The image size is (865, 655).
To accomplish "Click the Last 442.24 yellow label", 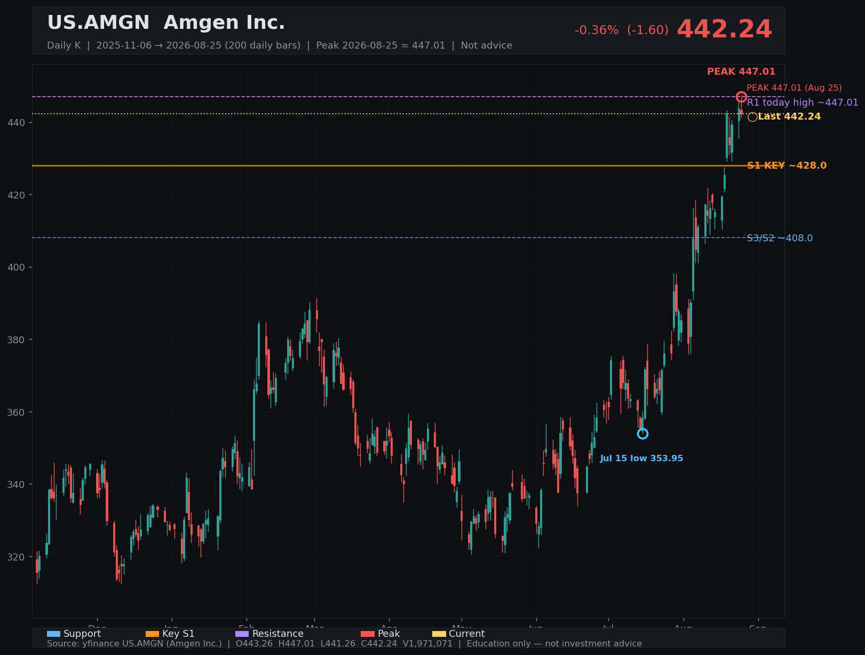I will pos(789,116).
